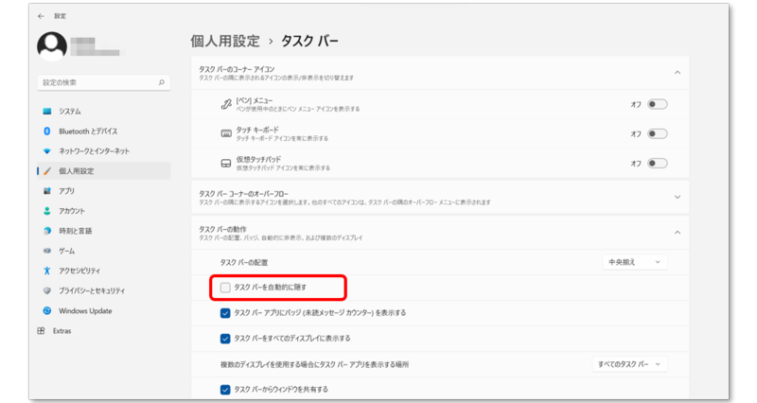The height and width of the screenshot is (403, 757).
Task: Click the タスク バーの動作 header text
Action: tap(222, 229)
